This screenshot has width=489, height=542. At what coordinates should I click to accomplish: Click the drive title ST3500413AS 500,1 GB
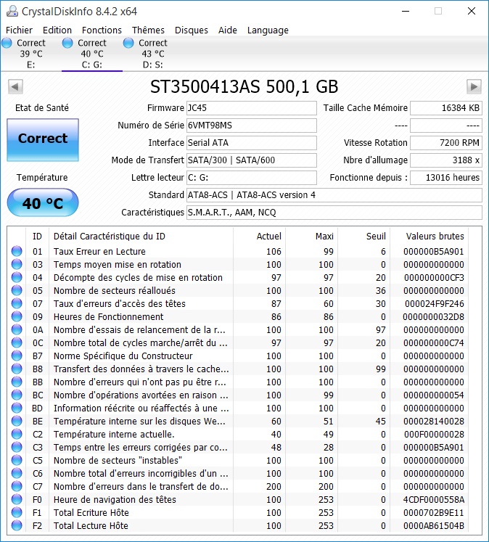coord(244,87)
